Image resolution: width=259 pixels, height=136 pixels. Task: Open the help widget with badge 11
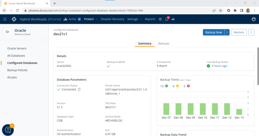(x=8, y=130)
